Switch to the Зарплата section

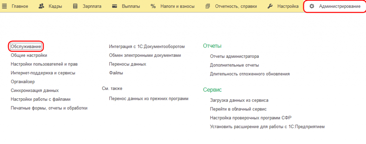tap(92, 6)
